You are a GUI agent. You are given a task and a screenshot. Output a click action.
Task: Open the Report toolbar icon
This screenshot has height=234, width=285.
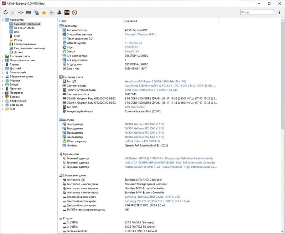pyautogui.click(x=13, y=12)
